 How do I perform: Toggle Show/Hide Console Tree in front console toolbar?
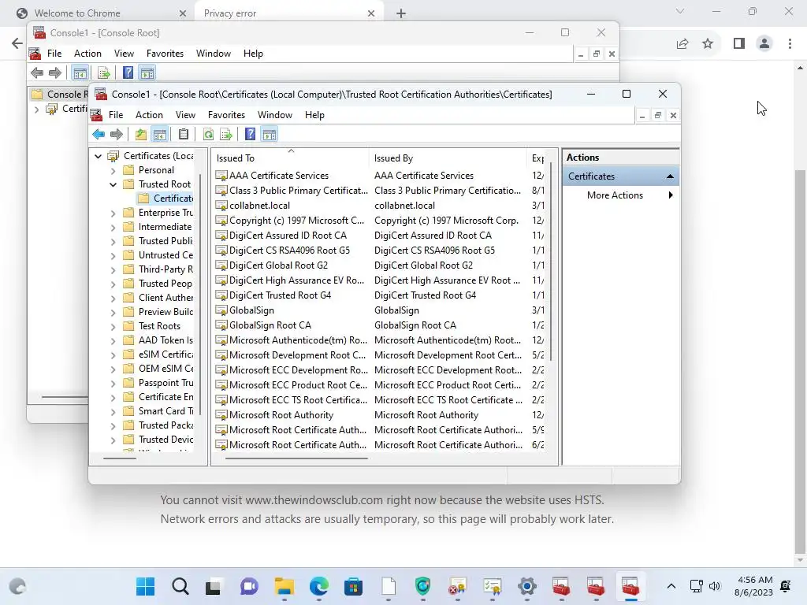[160, 135]
